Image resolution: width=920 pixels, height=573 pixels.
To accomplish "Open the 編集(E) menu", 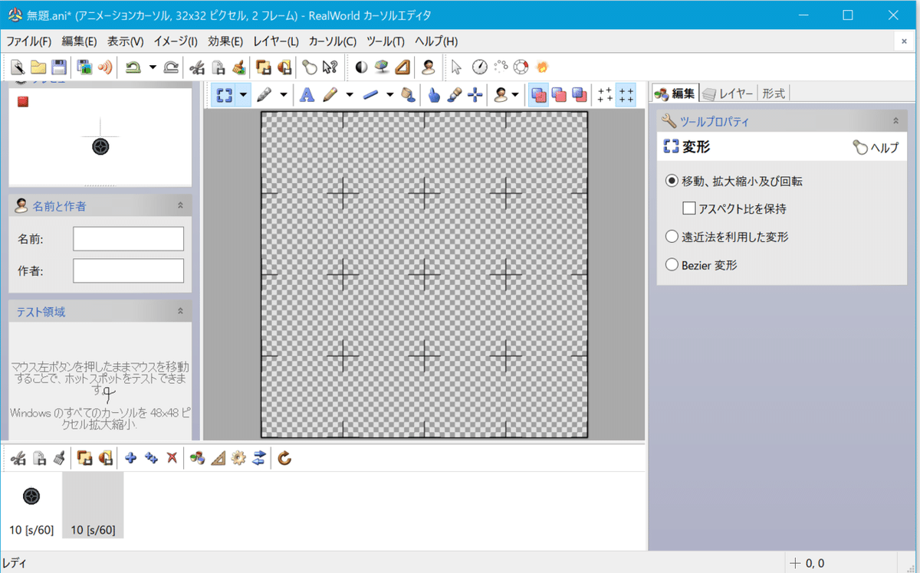I will click(79, 41).
